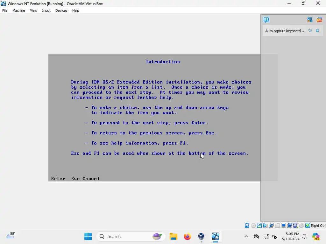The width and height of the screenshot is (326, 244).
Task: Click the 'Introduction' heading in the VM
Action: point(163,62)
